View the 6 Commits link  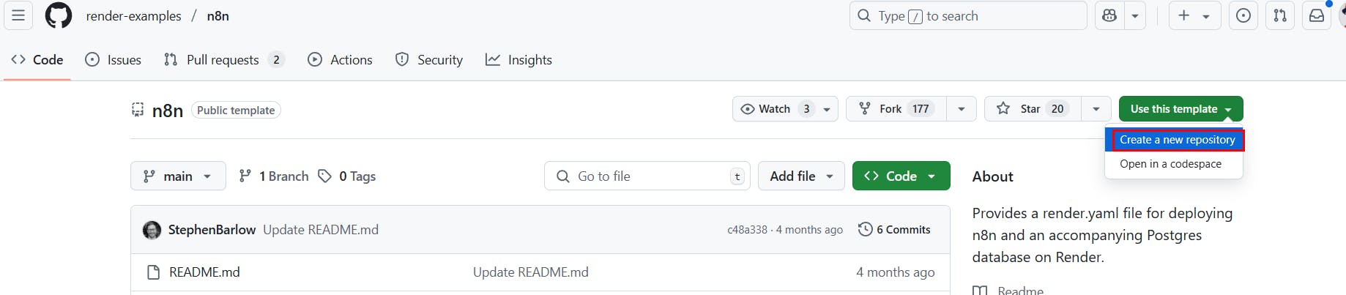click(903, 230)
